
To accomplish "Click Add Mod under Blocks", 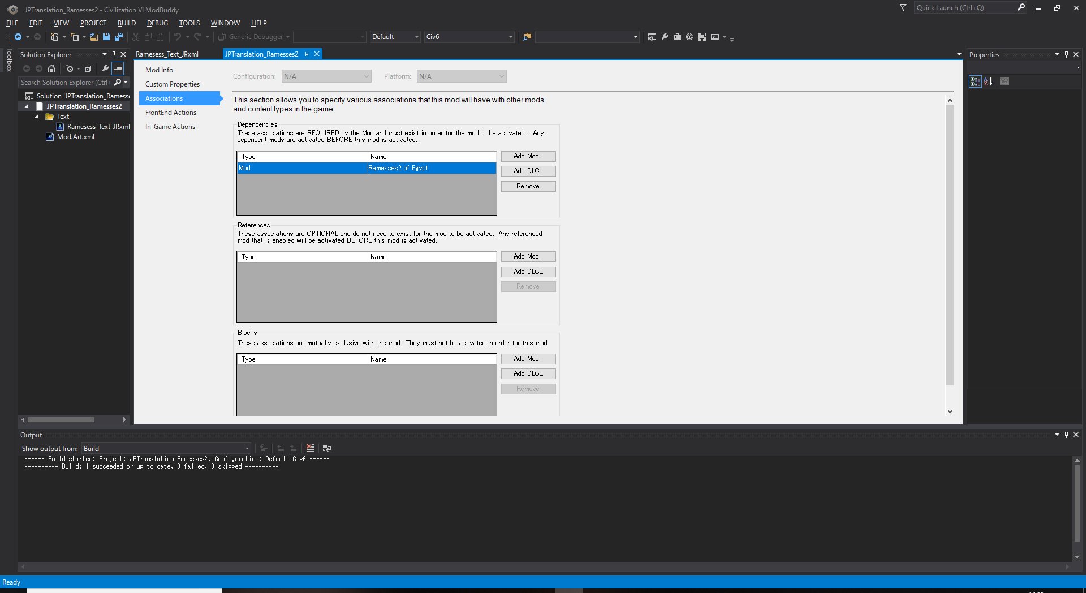I will pos(528,359).
